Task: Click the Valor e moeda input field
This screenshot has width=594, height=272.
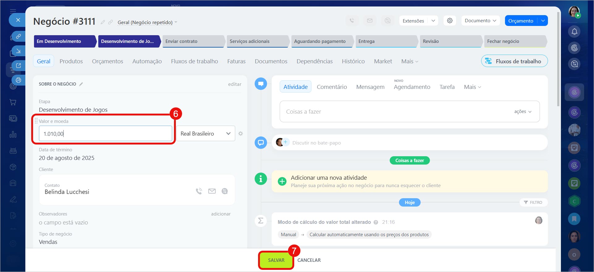Action: tap(105, 134)
